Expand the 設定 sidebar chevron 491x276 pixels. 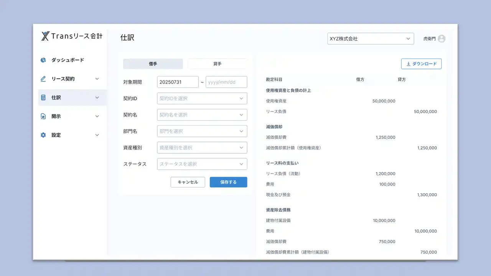pyautogui.click(x=97, y=135)
